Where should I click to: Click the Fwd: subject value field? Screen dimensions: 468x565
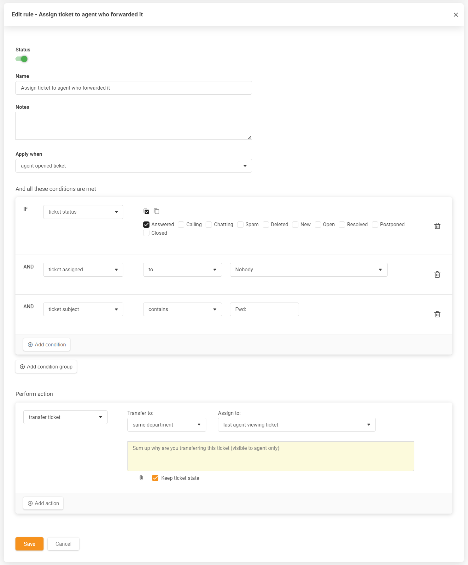tap(264, 309)
